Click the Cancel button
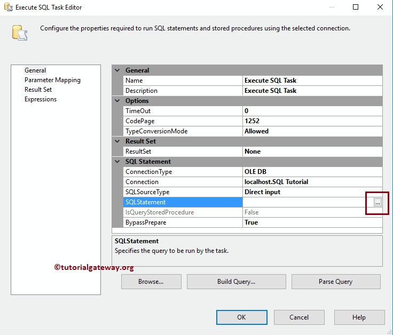This screenshot has width=393, height=335. coord(299,317)
